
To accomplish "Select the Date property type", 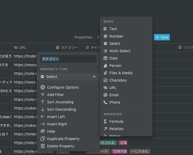I will tap(113, 58).
